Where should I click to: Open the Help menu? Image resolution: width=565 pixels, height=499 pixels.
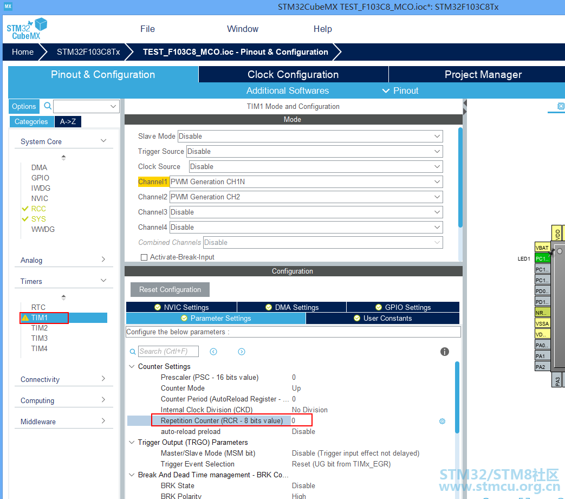point(322,29)
